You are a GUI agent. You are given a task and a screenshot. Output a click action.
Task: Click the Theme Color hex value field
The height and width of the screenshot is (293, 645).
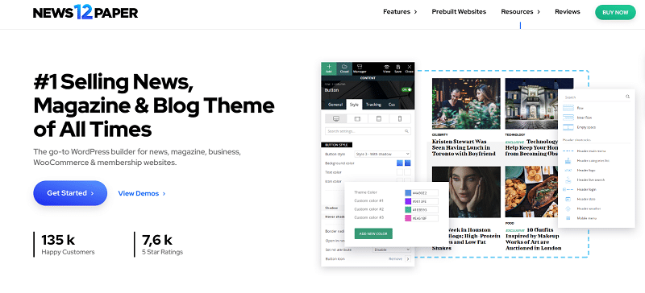pyautogui.click(x=425, y=192)
